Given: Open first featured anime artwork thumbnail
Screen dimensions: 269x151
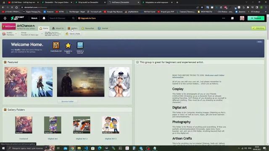Looking at the screenshot, I should coord(16,82).
